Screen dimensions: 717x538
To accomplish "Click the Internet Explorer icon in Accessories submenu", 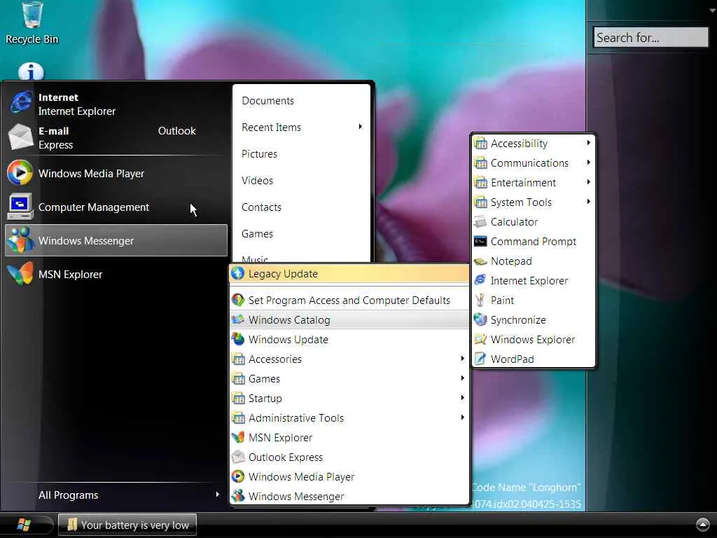I will click(480, 280).
